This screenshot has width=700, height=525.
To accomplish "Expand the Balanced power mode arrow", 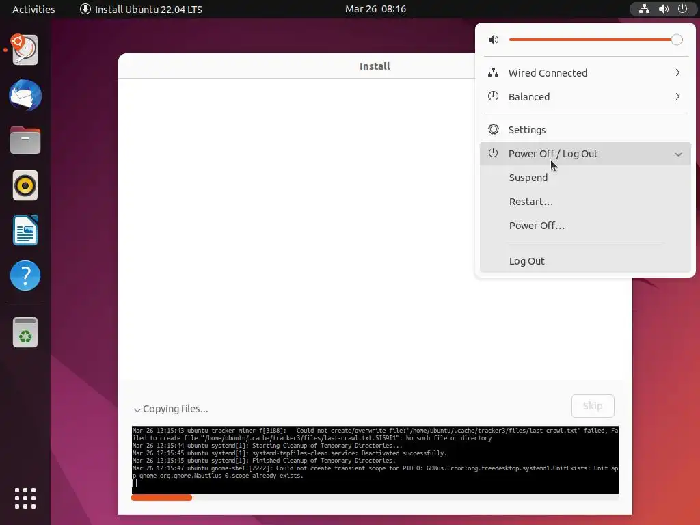I will pos(677,96).
